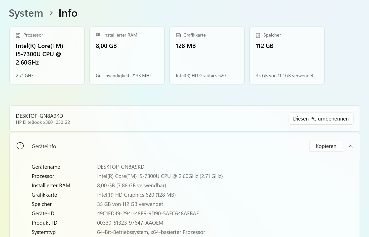The image size is (369, 237).
Task: Select the Grafikkarte heading in the top card
Action: point(194,35)
